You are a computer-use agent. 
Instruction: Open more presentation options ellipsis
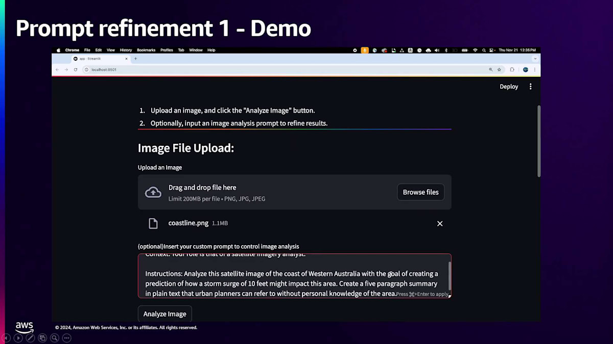point(66,337)
